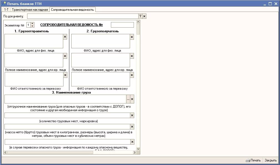This screenshot has width=280, height=165.
Task: Clear Грузоотправитель Полное наименование юр. лица field
Action: coord(65,56)
